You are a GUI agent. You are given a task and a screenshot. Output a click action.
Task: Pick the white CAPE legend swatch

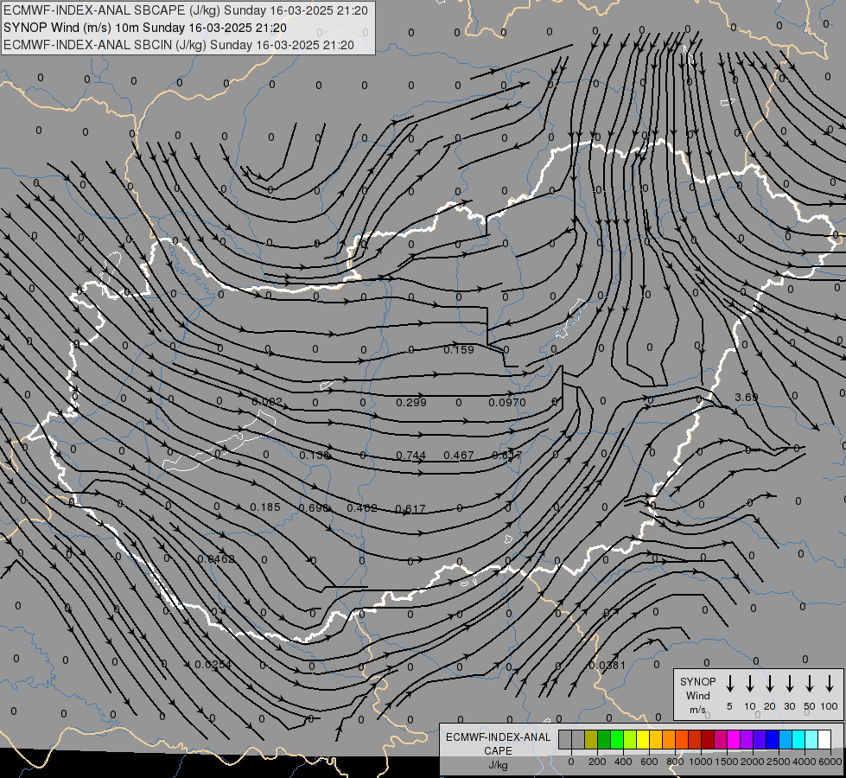coord(824,739)
